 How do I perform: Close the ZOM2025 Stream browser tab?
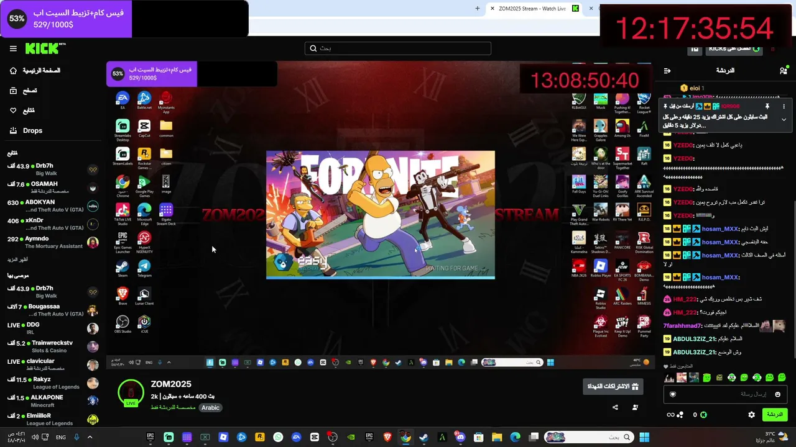coord(493,9)
